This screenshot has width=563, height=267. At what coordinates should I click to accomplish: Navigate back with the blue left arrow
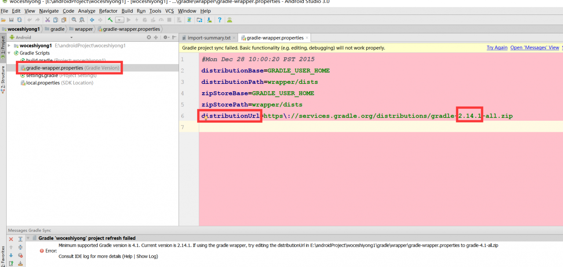[x=92, y=20]
